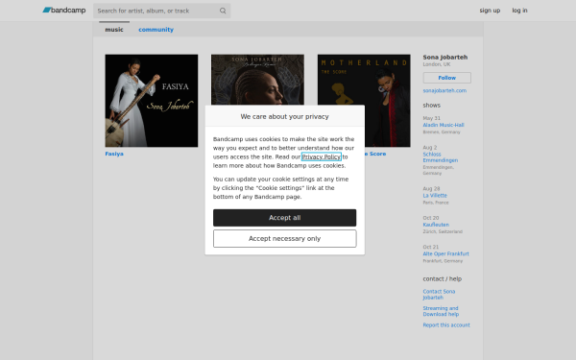
Task: Click the 'Aug 28' show date
Action: pos(431,188)
